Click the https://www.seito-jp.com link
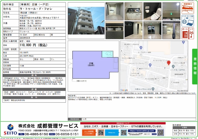The height and width of the screenshot is (139, 198). (142, 131)
